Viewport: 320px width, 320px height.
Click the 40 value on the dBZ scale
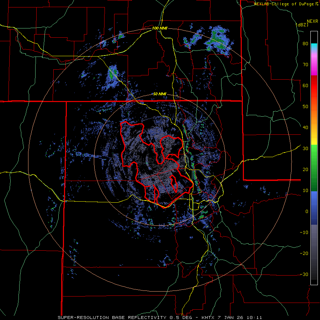pyautogui.click(x=305, y=127)
